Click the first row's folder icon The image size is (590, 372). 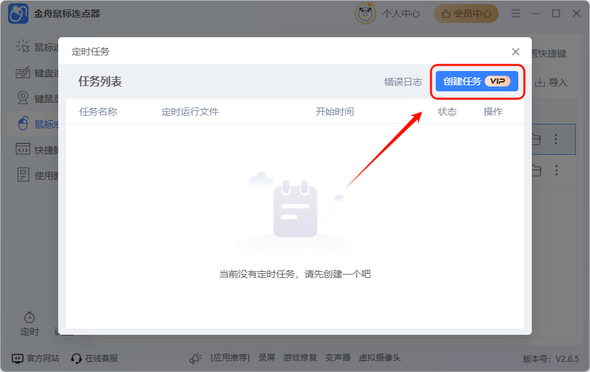(x=536, y=139)
